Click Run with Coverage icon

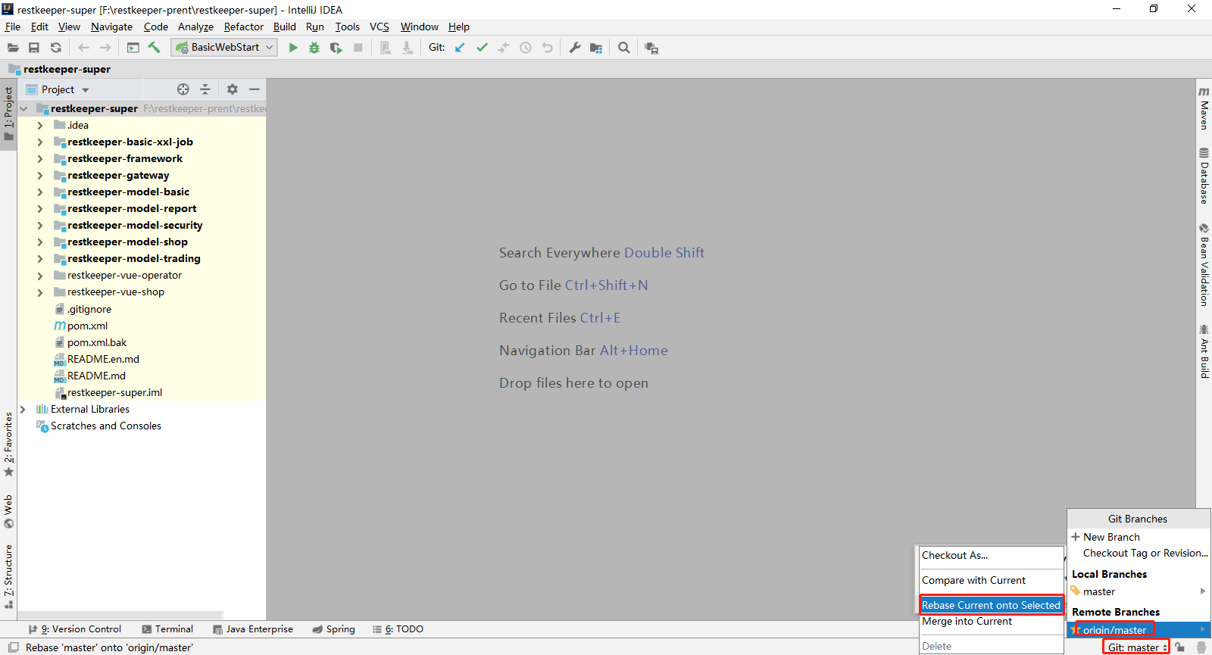[336, 48]
